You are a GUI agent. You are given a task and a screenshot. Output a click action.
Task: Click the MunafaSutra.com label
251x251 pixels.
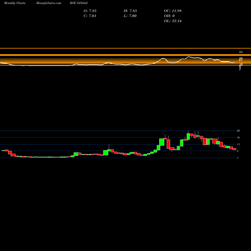(x=49, y=3)
